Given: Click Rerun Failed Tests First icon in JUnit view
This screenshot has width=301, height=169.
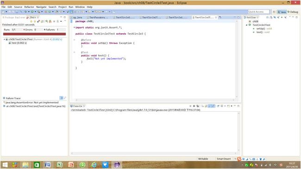Looking at the screenshot, I should (x=50, y=21).
